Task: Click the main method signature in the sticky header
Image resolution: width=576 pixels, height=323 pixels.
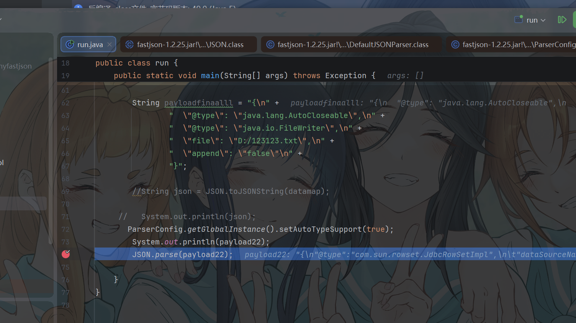Action: pos(244,75)
